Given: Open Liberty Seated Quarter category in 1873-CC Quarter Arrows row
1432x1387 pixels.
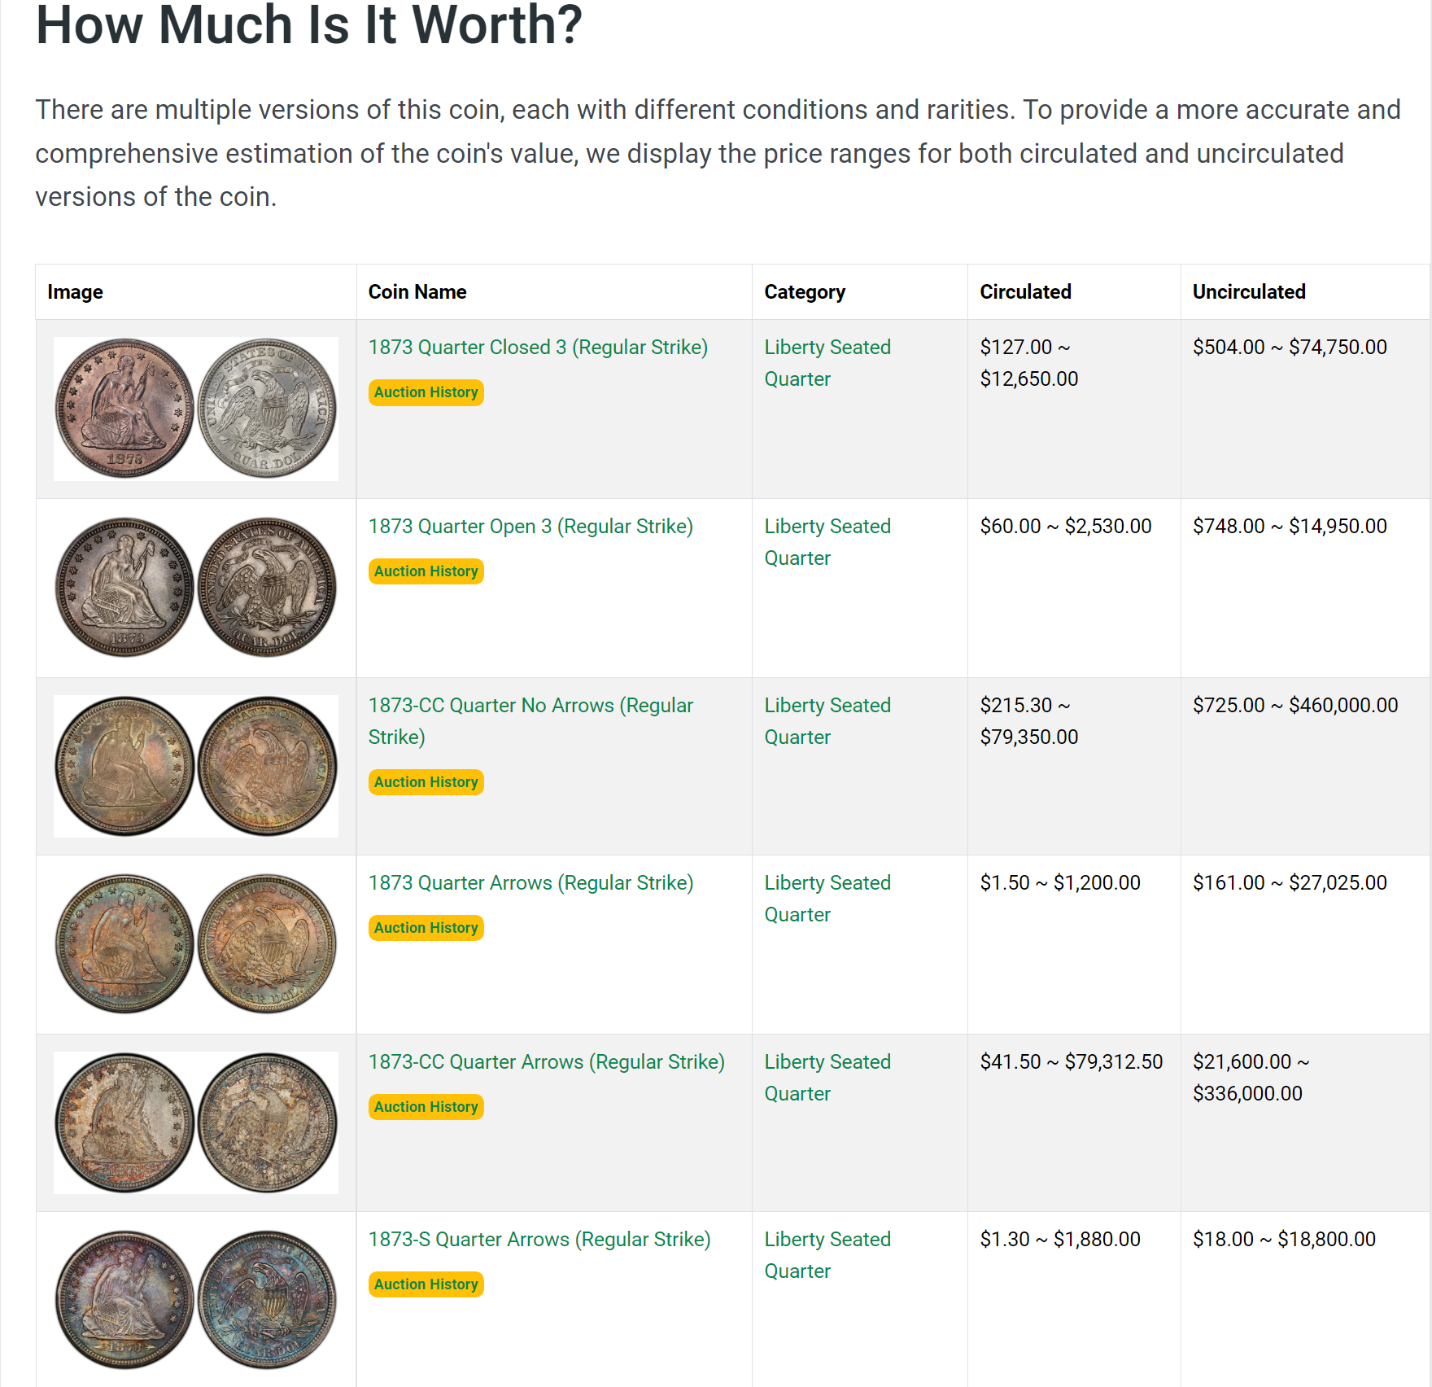Looking at the screenshot, I should click(827, 1078).
